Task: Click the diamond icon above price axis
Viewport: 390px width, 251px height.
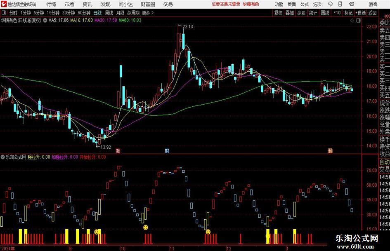Action: click(352, 21)
